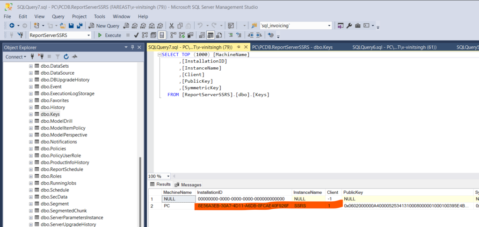
Task: Click the DAX query icon
Action: [x=160, y=26]
